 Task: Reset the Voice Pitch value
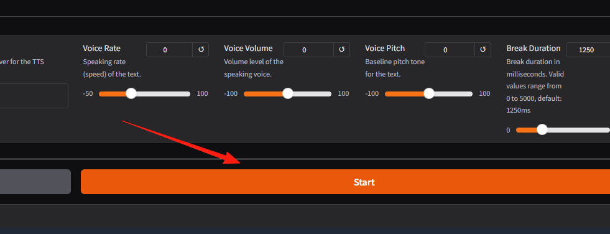click(483, 50)
